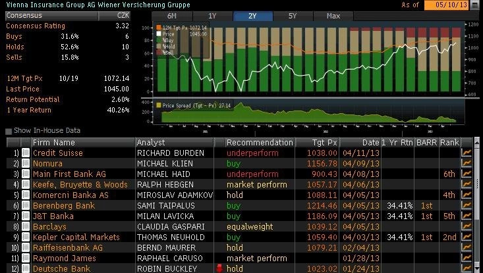The height and width of the screenshot is (273, 483).
Task: Open the Raymond James document icon
Action: point(26,258)
